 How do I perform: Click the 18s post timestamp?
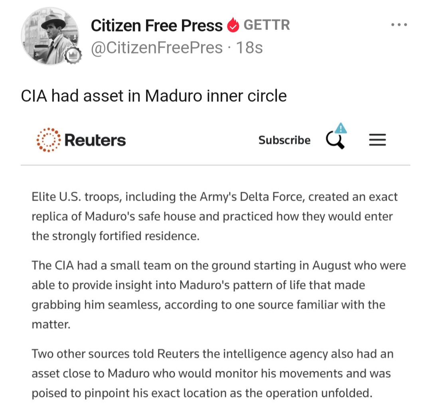coord(249,48)
